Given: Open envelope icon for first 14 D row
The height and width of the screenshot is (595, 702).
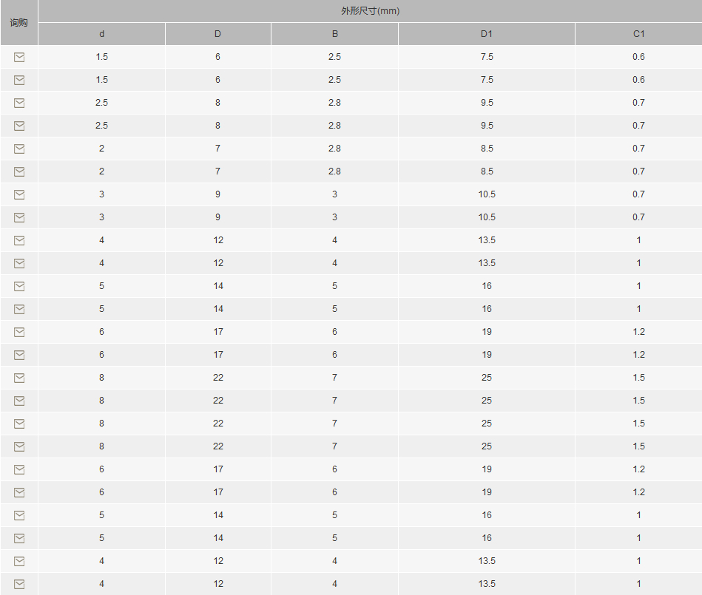Looking at the screenshot, I should 19,286.
